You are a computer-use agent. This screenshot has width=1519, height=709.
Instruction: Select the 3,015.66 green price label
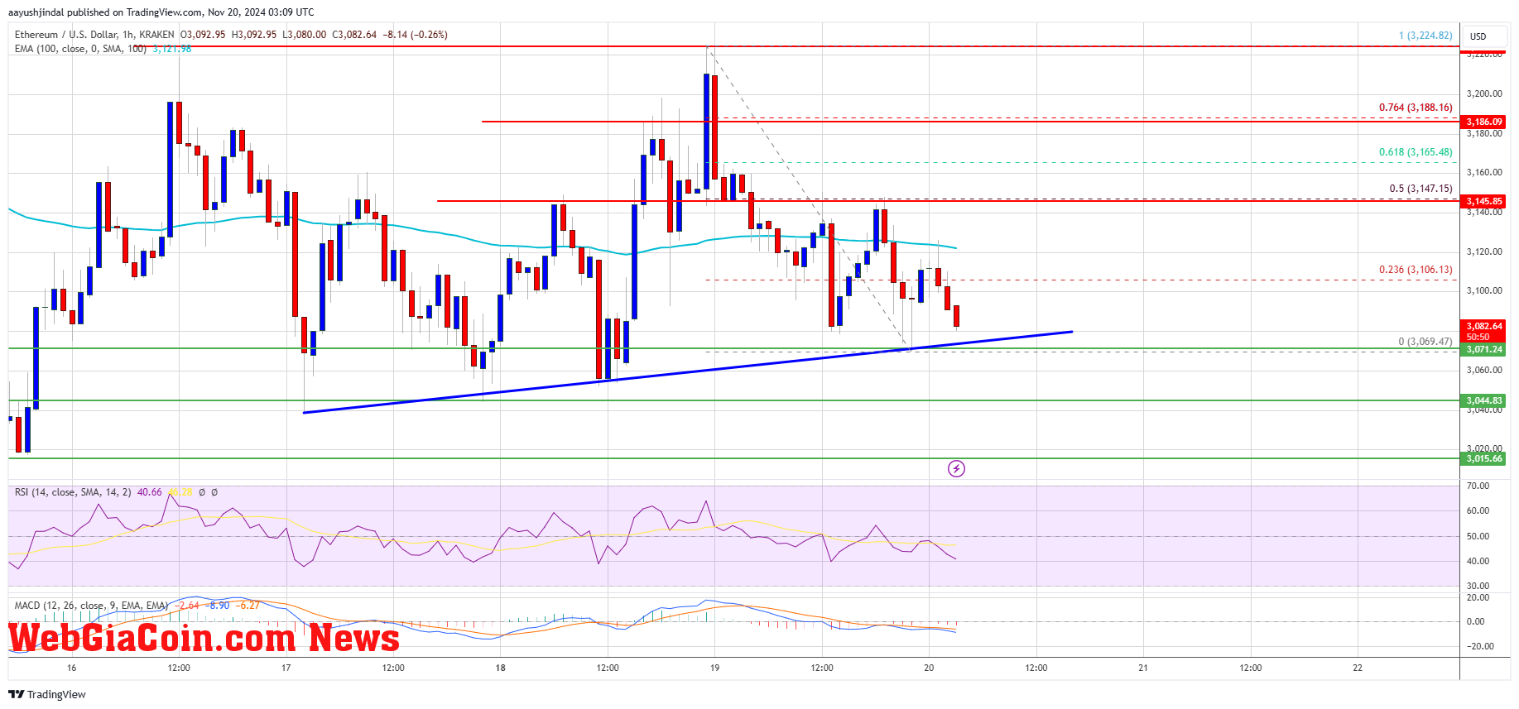click(1484, 458)
